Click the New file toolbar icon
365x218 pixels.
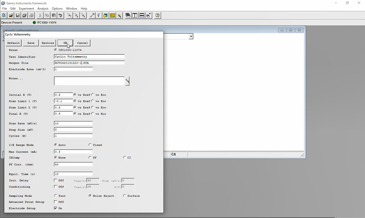[4, 15]
